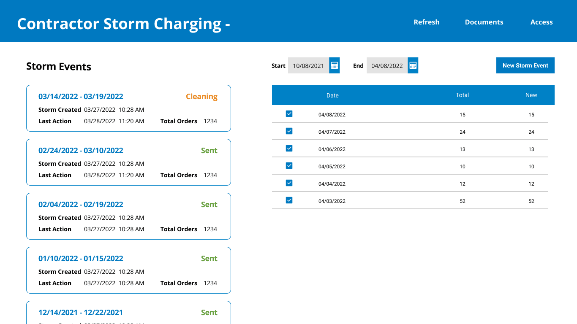Uncheck the 04/07/2022 row checkbox
Screen dimensions: 577x324
click(x=289, y=131)
